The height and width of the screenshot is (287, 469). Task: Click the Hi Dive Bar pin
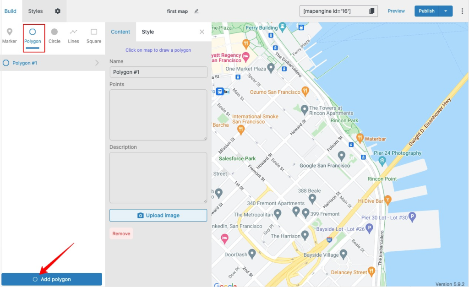coord(388,200)
